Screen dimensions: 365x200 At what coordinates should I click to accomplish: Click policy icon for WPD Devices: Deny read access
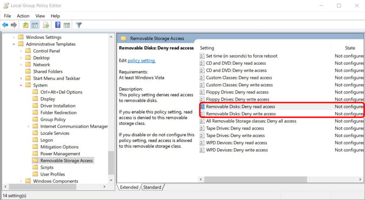pos(202,143)
